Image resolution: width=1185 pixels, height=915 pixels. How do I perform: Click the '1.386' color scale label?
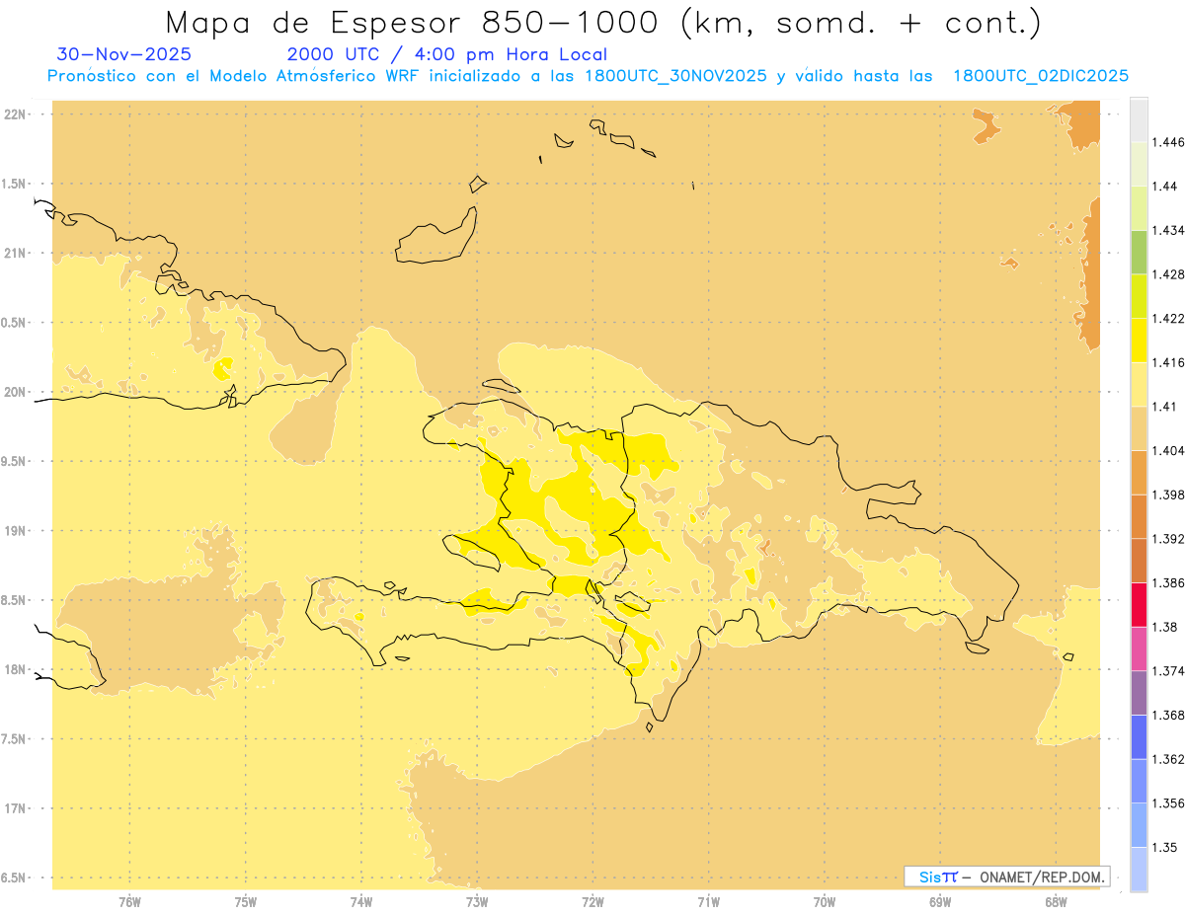tap(1167, 582)
